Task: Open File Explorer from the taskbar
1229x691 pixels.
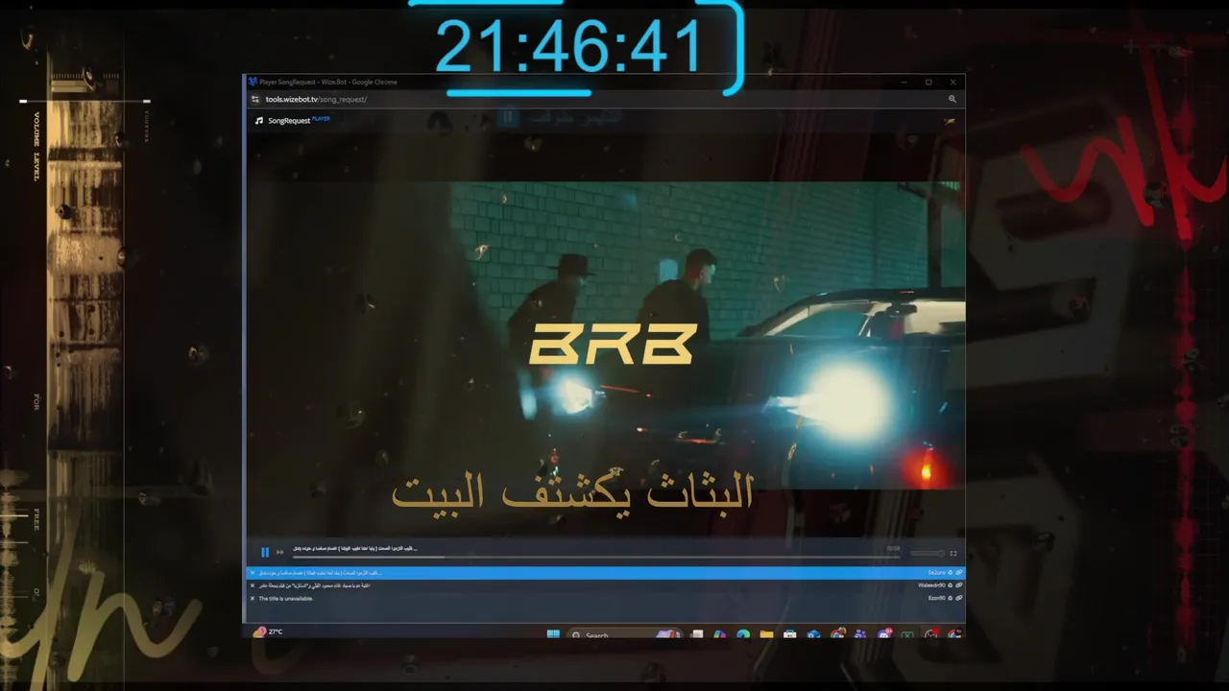Action: [x=766, y=634]
